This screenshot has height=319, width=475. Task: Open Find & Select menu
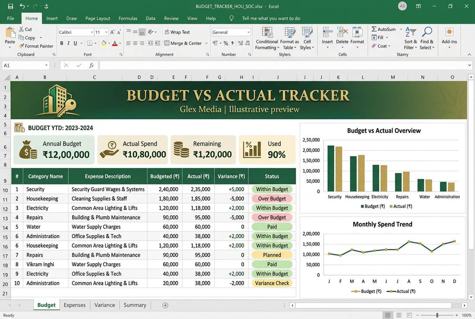click(427, 38)
